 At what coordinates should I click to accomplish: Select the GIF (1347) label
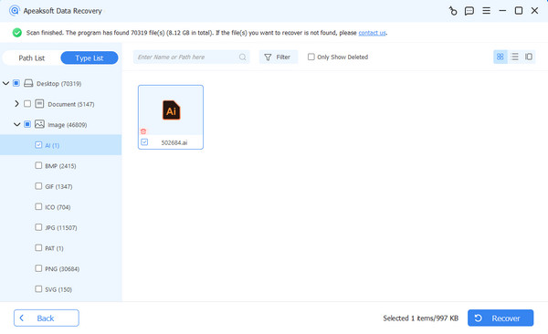(x=58, y=186)
